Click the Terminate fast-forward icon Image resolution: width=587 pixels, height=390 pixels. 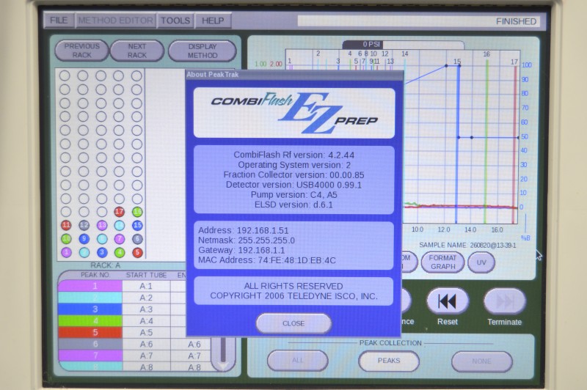pyautogui.click(x=505, y=301)
